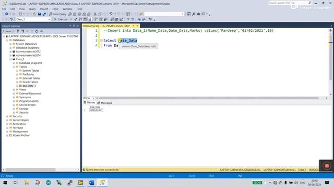This screenshot has width=334, height=187.
Task: Open the editor zoom percent dropdown
Action: point(93,98)
